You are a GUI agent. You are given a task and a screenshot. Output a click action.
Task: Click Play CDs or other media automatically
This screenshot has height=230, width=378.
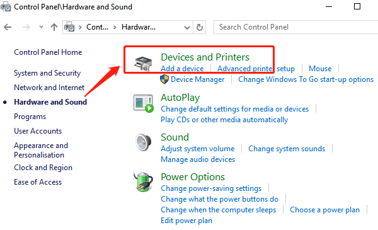(224, 120)
